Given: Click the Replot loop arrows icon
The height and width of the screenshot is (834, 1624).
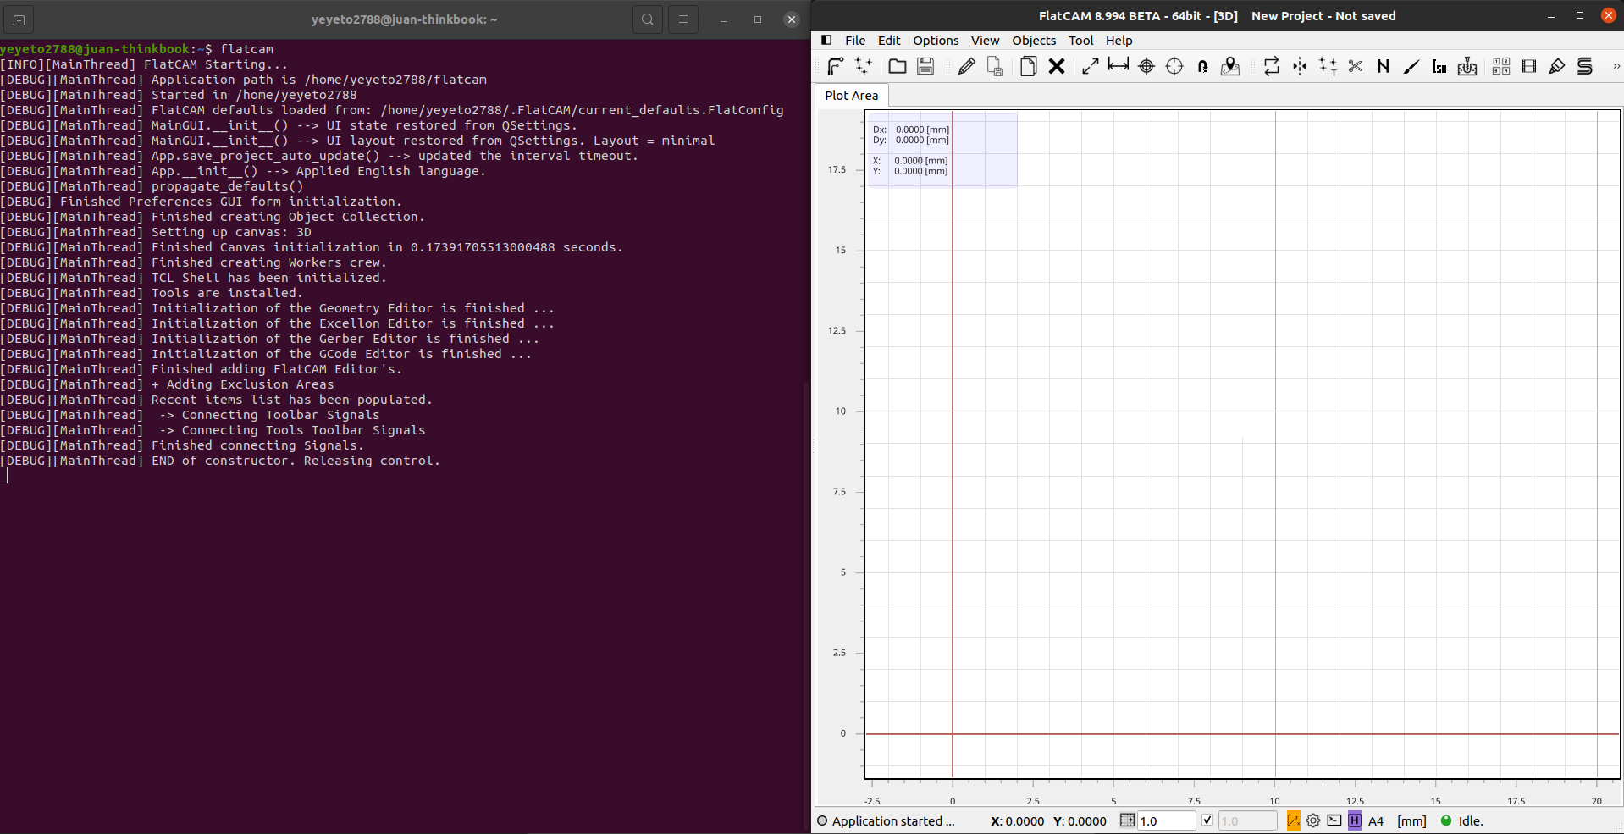Looking at the screenshot, I should point(1271,66).
